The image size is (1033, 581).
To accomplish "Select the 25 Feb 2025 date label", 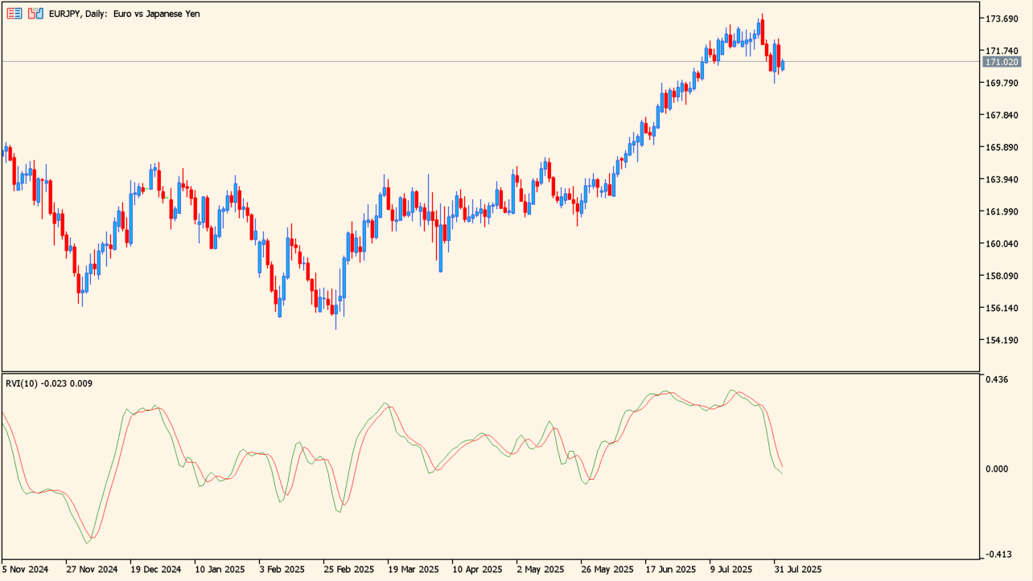I will (348, 569).
